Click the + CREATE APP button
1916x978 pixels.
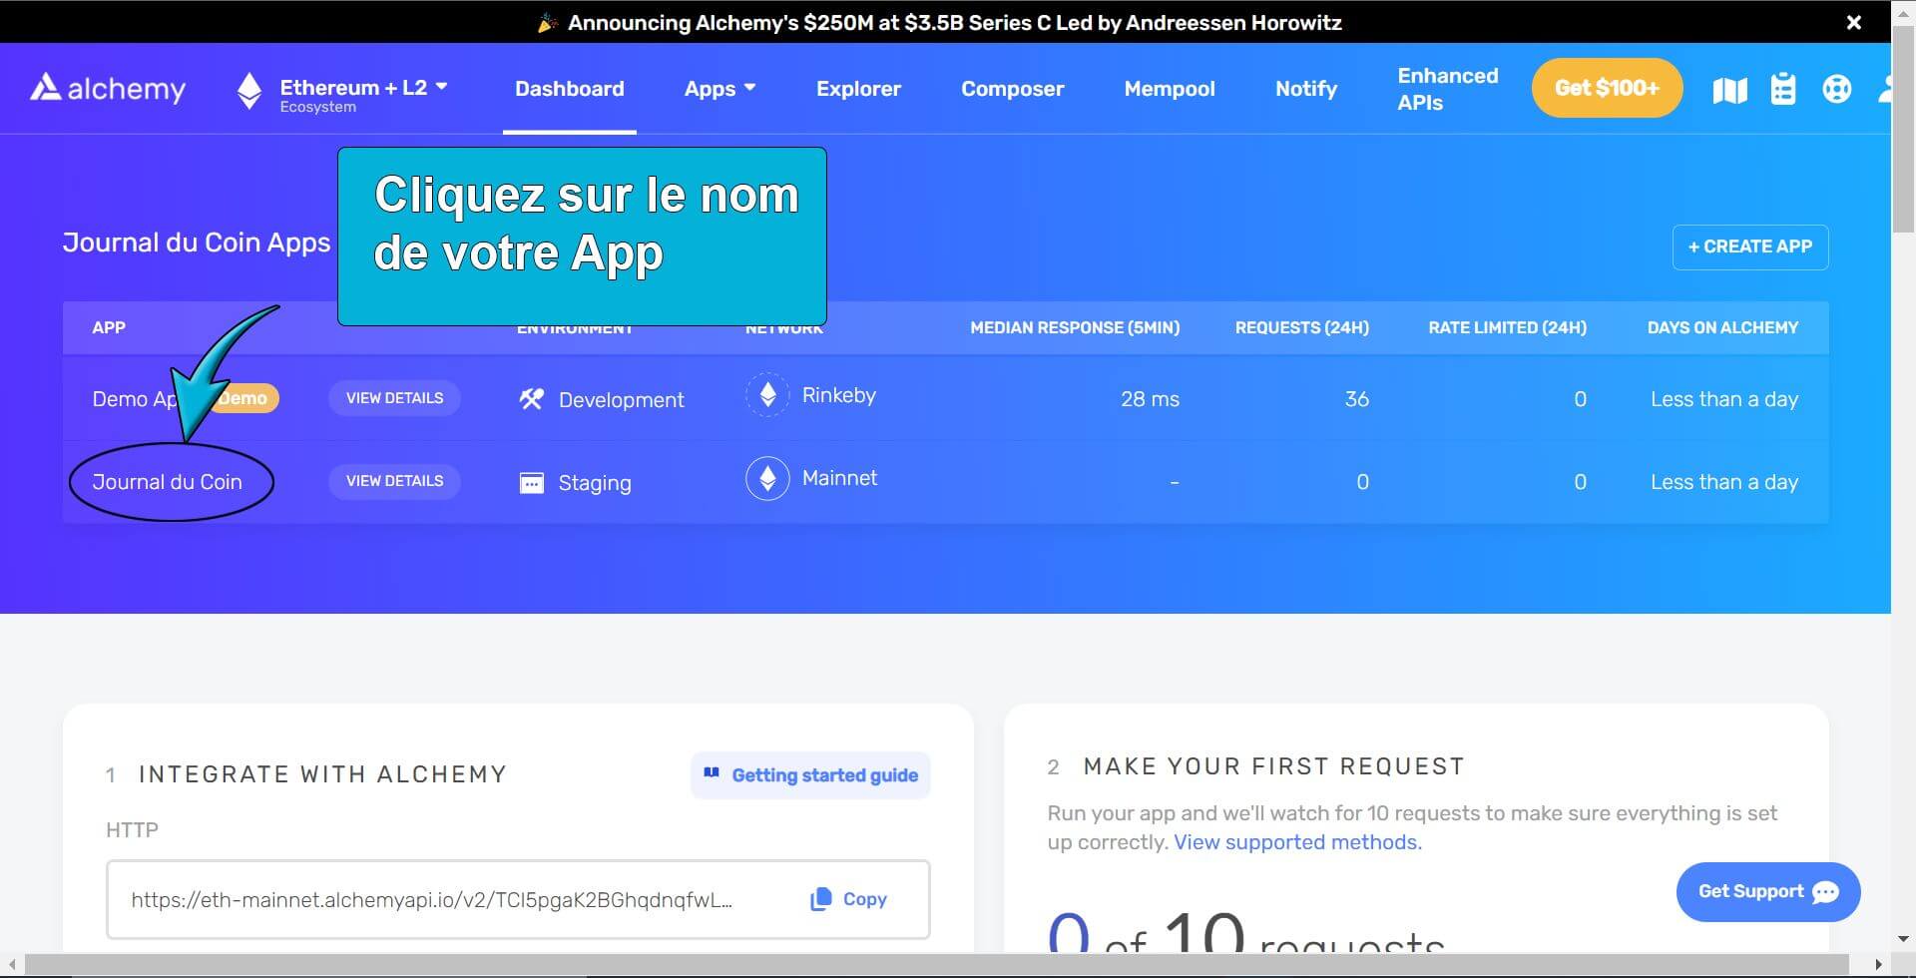(x=1750, y=246)
